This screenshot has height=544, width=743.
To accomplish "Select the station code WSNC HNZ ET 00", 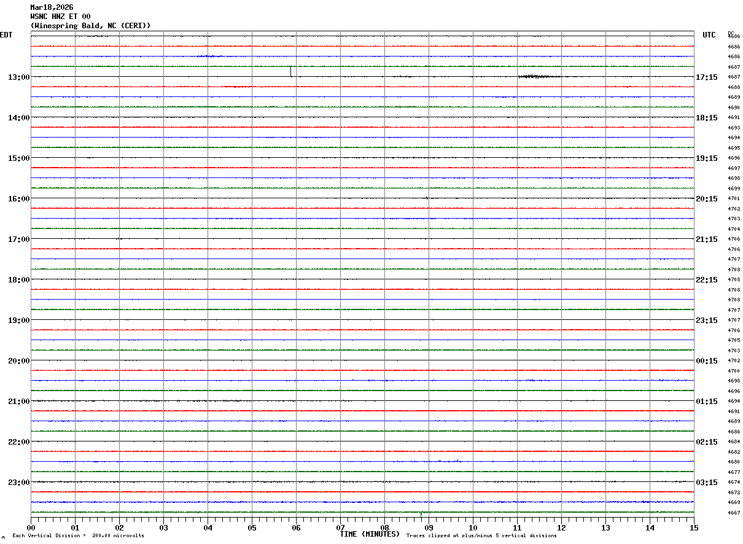I will click(x=61, y=17).
